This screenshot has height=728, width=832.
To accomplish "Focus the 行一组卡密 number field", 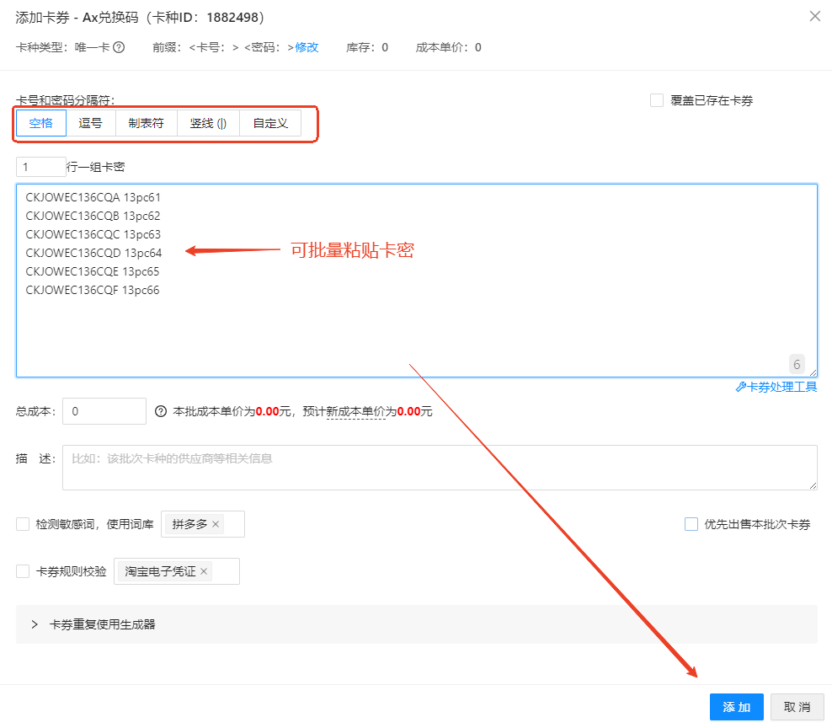I will (41, 167).
